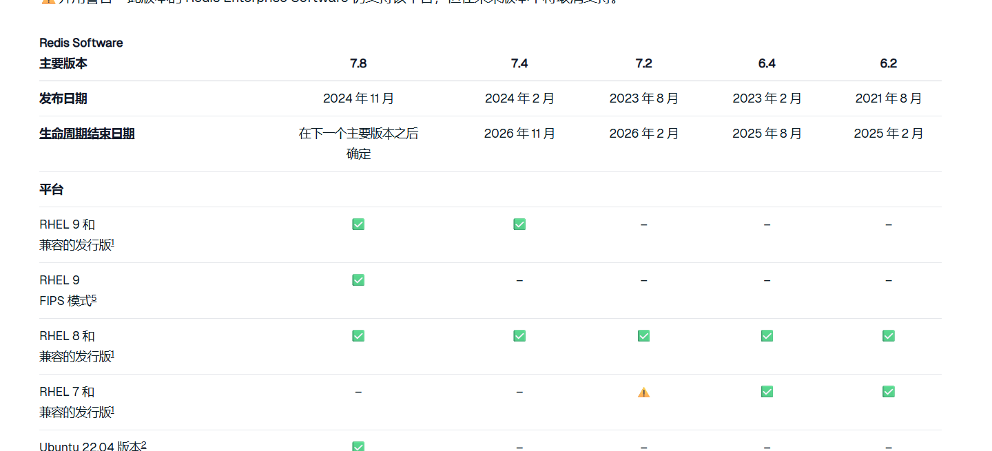The height and width of the screenshot is (451, 992).
Task: Click RHEL 7 checkmark under version 6.2
Action: coord(889,392)
